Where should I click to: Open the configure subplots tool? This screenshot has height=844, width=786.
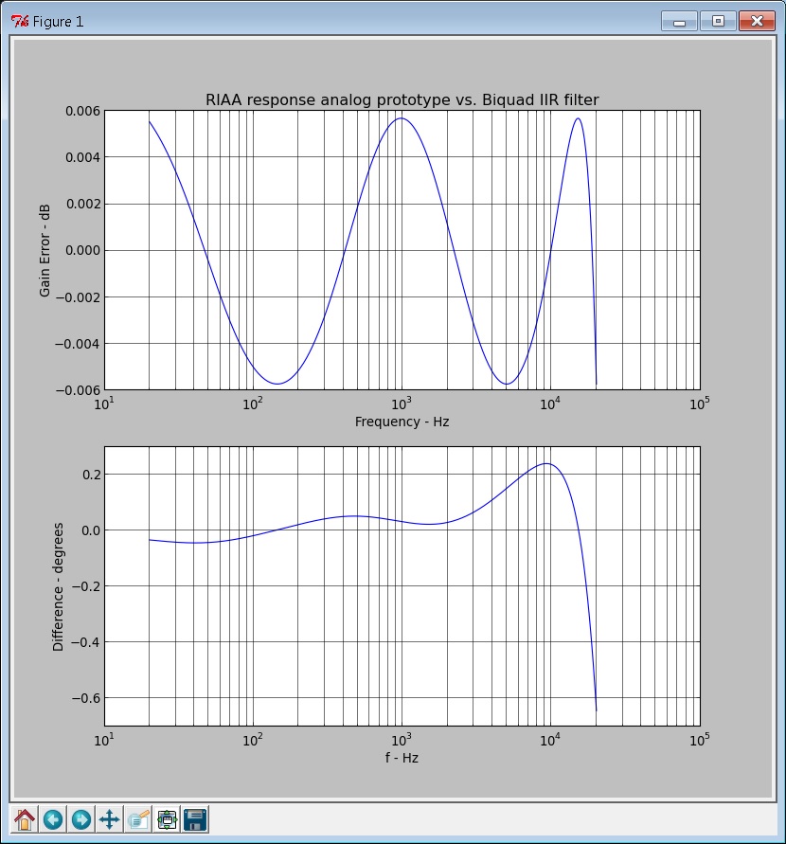tap(167, 819)
